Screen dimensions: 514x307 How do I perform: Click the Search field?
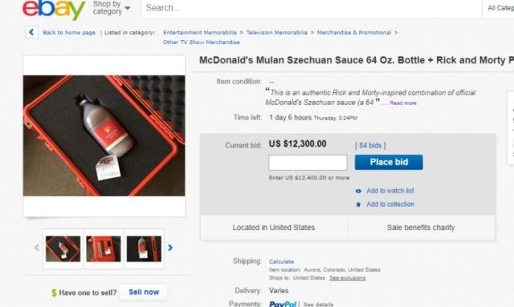click(312, 8)
